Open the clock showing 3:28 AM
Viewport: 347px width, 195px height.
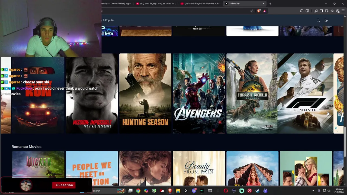point(339,191)
